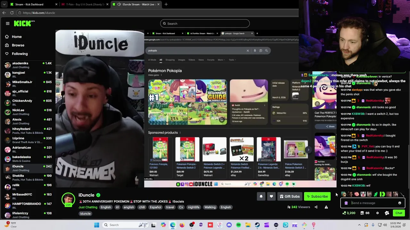This screenshot has width=410, height=230.
Task: Switch to T-Pain Buy U A Drank tab
Action: (x=85, y=4)
